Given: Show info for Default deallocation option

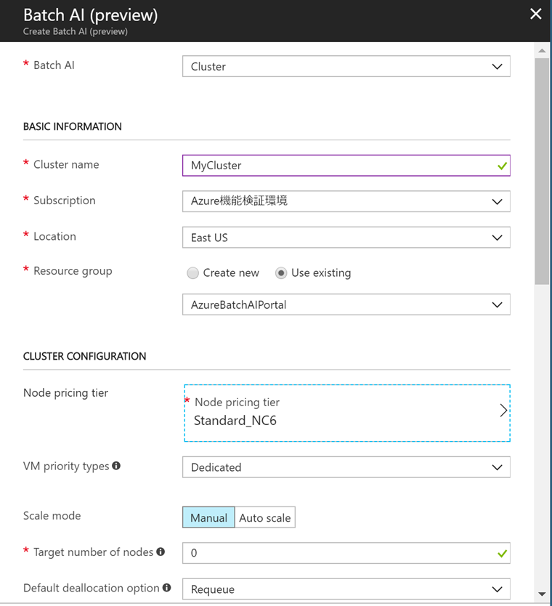Looking at the screenshot, I should (x=167, y=587).
